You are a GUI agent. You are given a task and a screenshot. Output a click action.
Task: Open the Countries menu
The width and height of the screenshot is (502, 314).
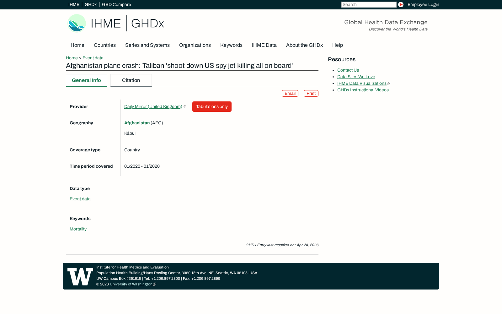[105, 45]
